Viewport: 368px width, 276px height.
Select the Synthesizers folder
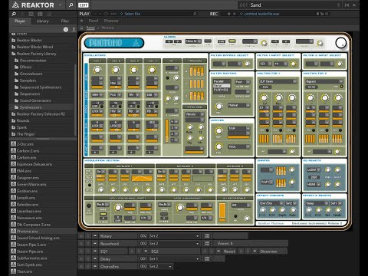31,107
